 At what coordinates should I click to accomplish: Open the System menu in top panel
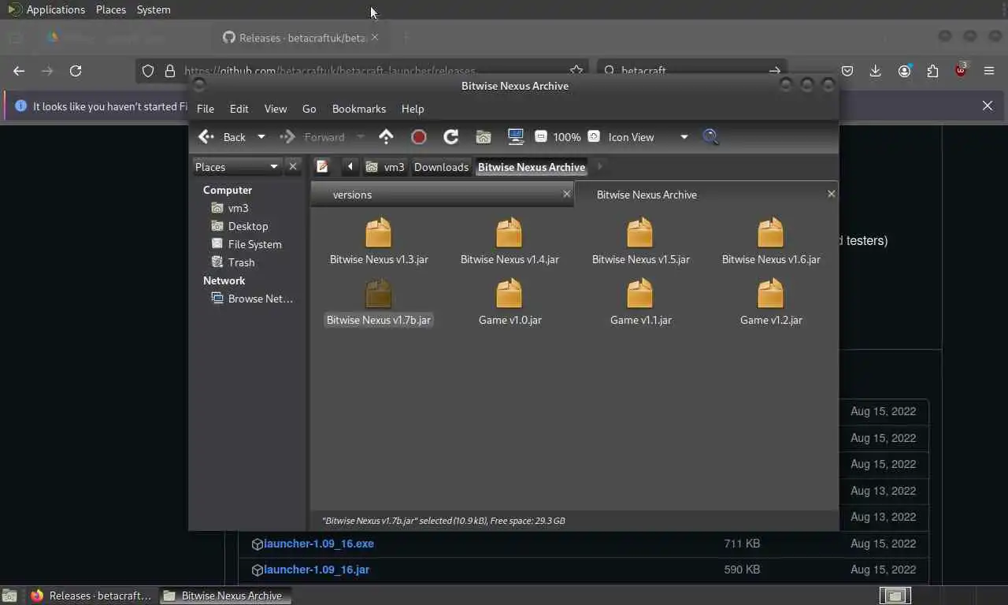click(154, 9)
